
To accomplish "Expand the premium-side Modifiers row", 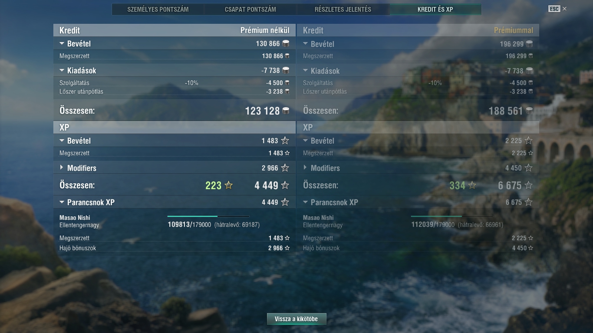I will 305,168.
